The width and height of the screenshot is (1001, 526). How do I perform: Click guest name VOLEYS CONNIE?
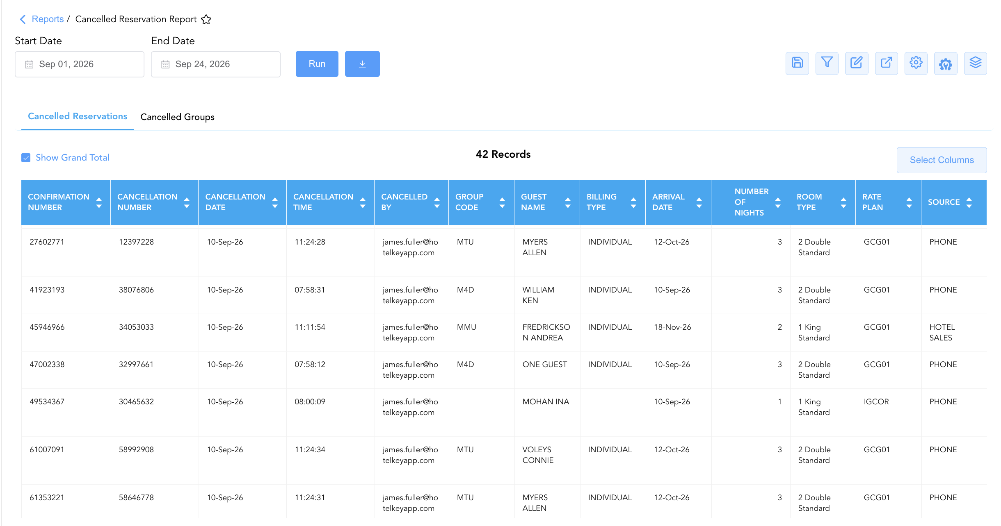(x=538, y=455)
